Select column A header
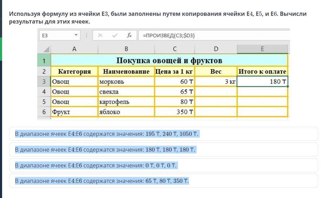The image size is (323, 198). [74, 49]
